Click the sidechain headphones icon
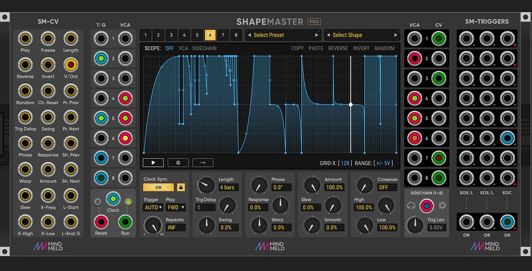The width and height of the screenshot is (532, 271). 411,206
